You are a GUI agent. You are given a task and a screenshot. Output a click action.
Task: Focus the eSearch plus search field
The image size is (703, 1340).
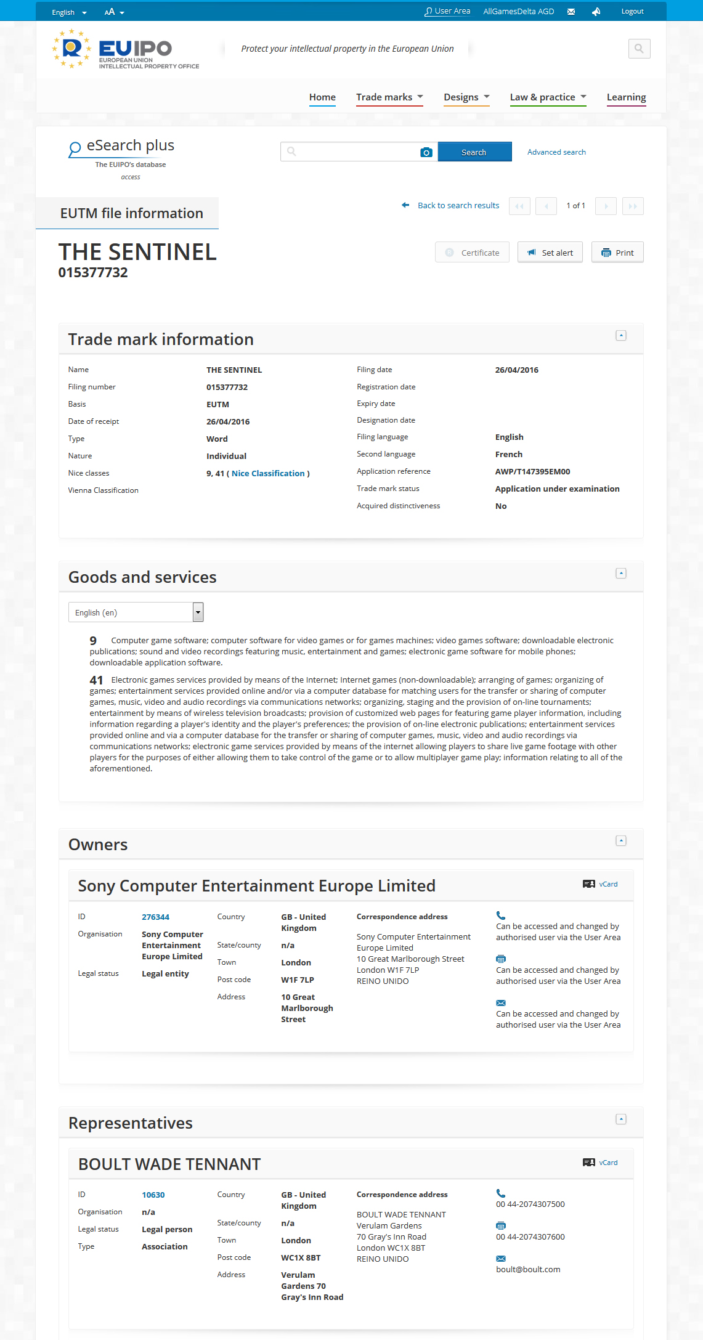point(359,152)
